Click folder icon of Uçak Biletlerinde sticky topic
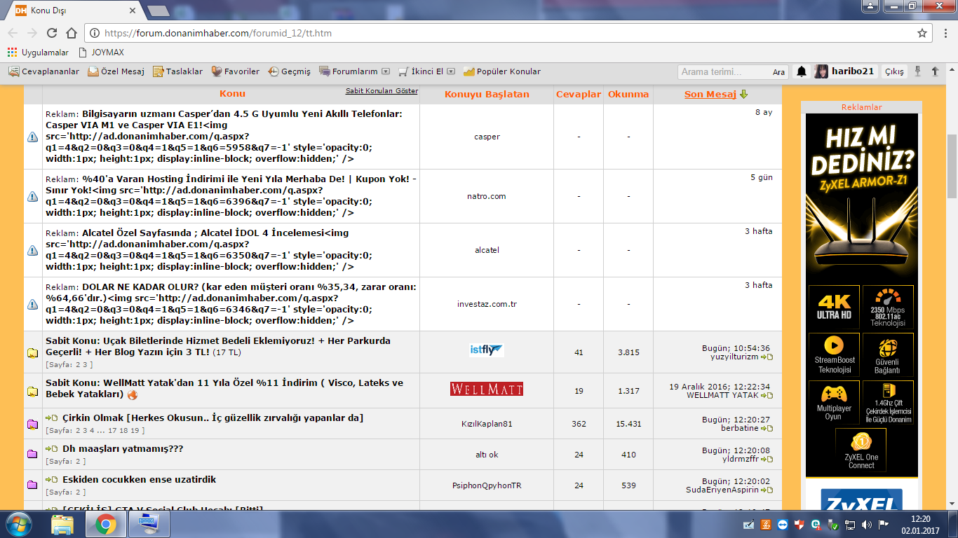The image size is (958, 538). (32, 353)
